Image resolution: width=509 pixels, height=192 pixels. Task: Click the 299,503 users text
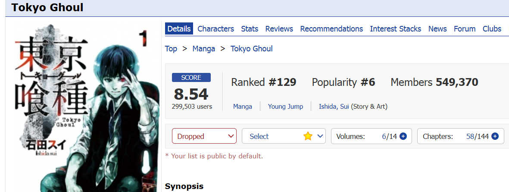(x=192, y=106)
